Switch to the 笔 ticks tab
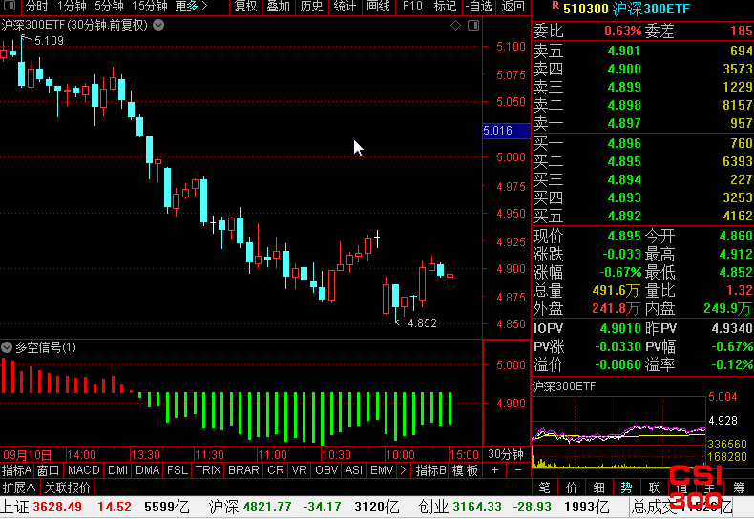 [544, 488]
